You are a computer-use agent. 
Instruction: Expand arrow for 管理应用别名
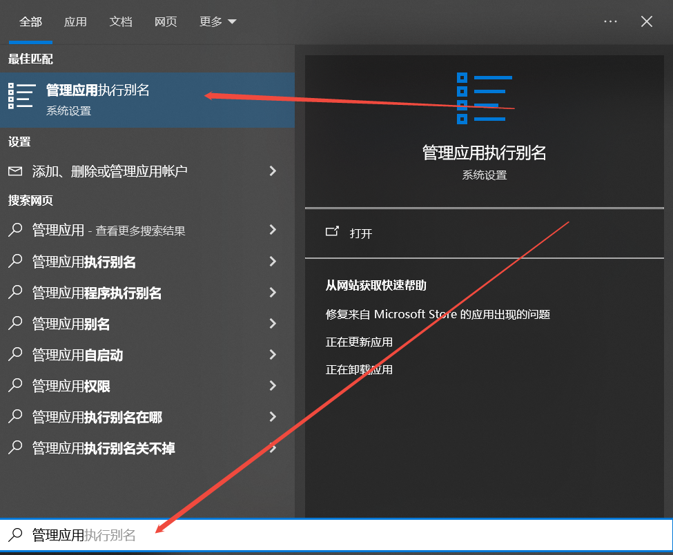coord(273,323)
